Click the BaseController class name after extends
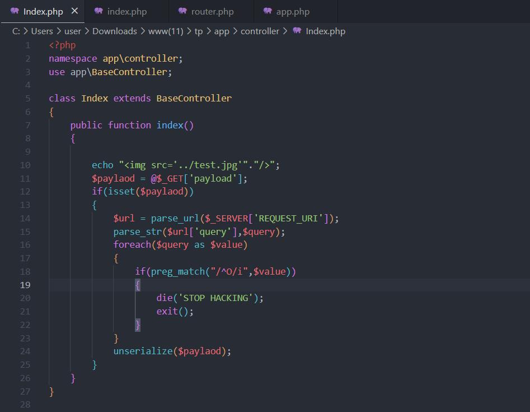 [194, 99]
